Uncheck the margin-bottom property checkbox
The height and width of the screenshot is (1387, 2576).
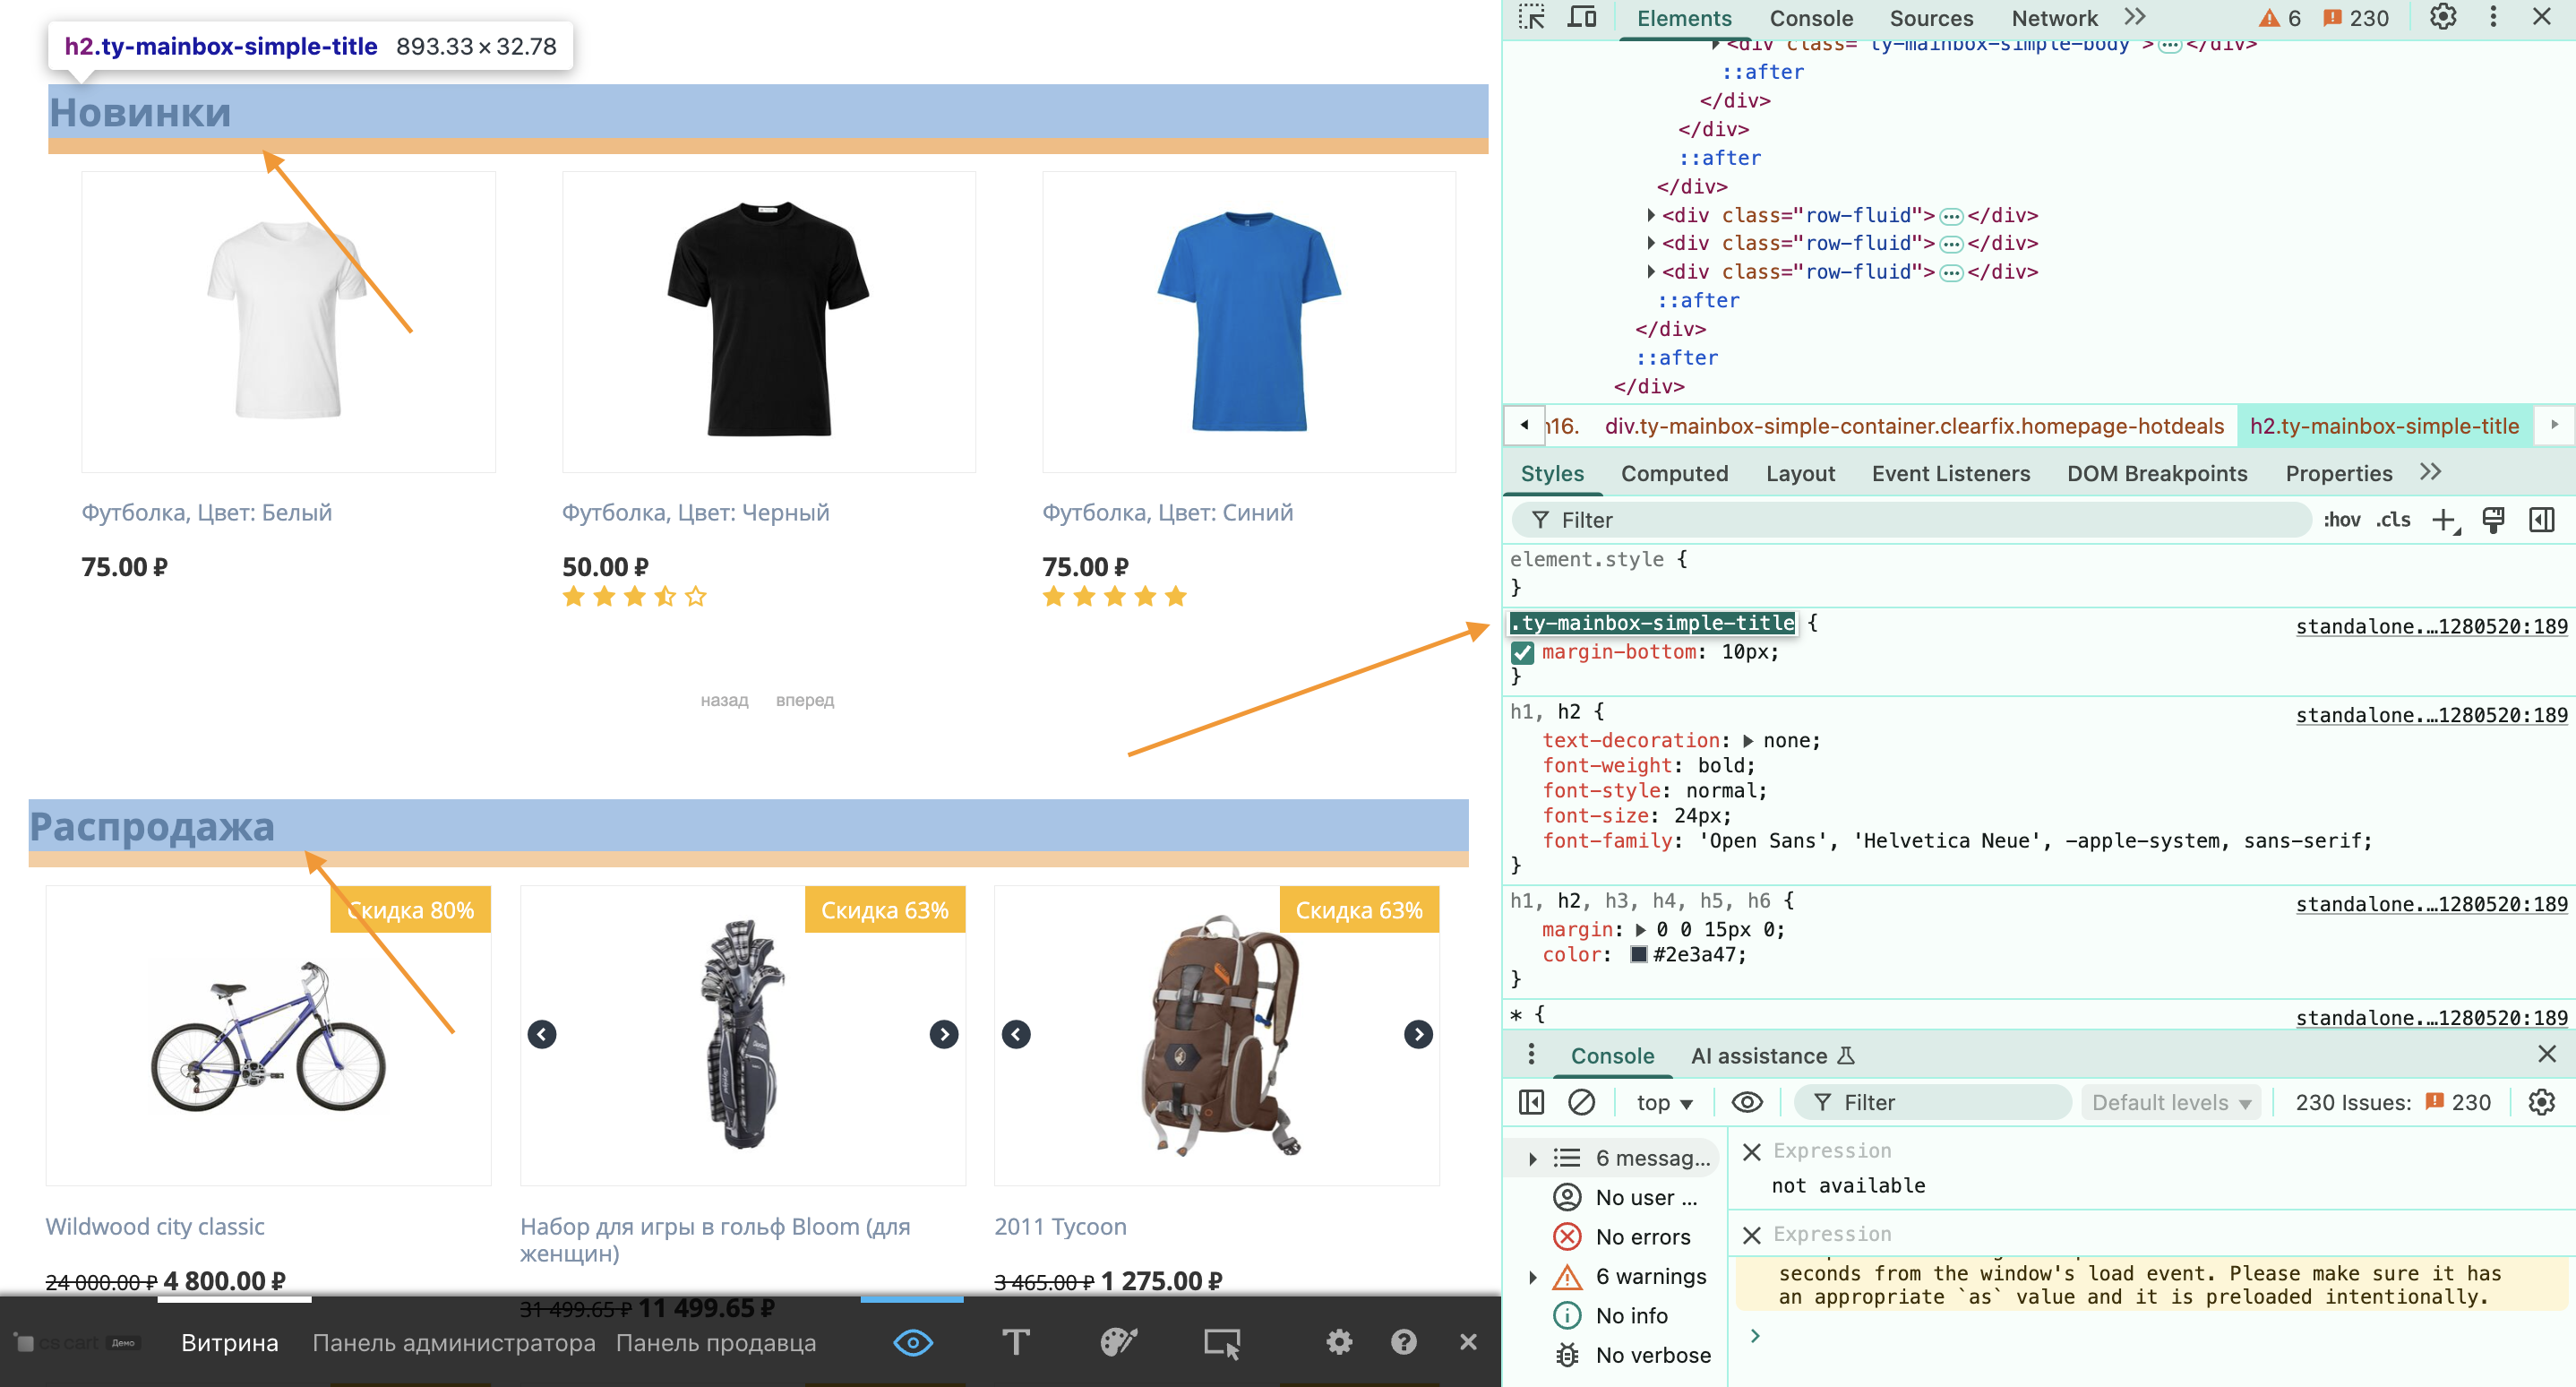point(1522,652)
